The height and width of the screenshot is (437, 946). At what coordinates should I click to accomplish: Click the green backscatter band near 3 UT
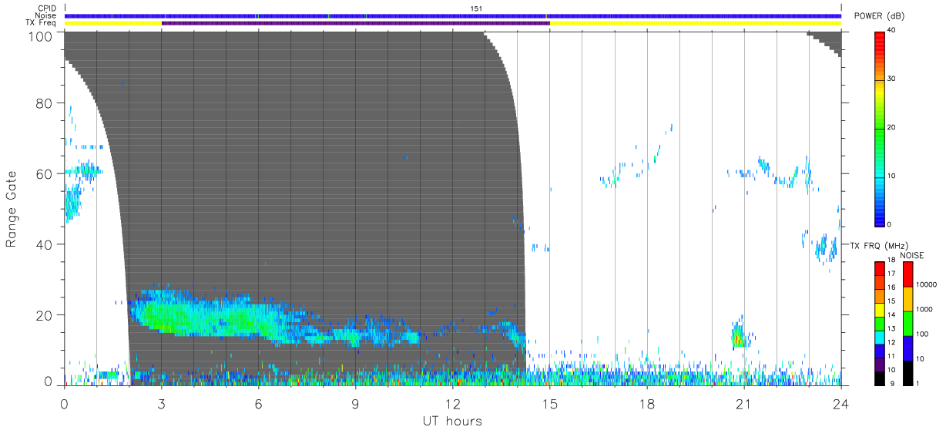click(x=166, y=314)
